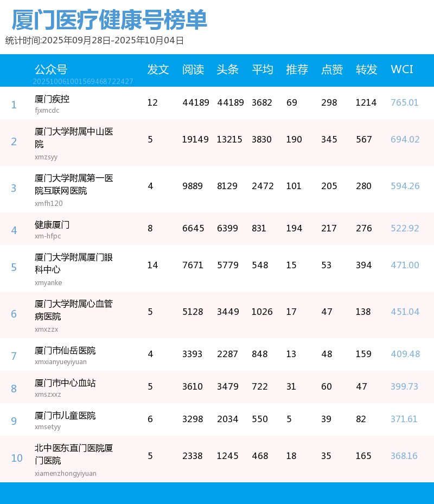Viewport: 434px width, 504px height.
Task: Open the 厦门疾控 account name
Action: (x=52, y=99)
